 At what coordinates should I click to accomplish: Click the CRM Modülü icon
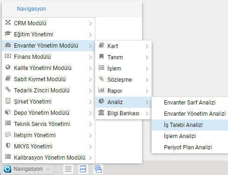tap(8, 22)
